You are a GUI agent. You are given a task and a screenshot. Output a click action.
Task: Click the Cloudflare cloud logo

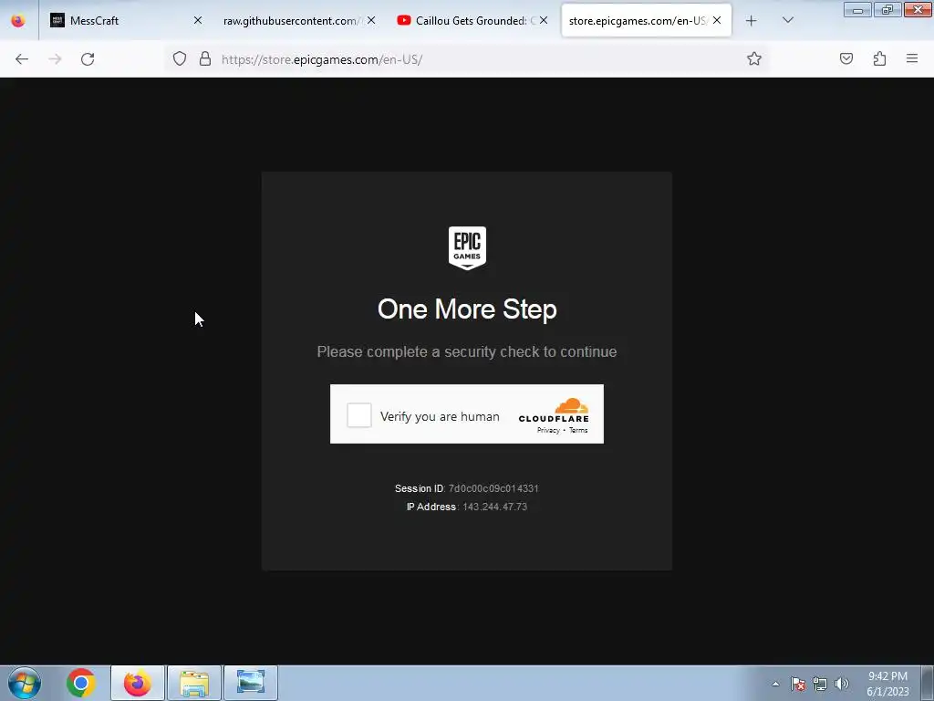(x=571, y=406)
